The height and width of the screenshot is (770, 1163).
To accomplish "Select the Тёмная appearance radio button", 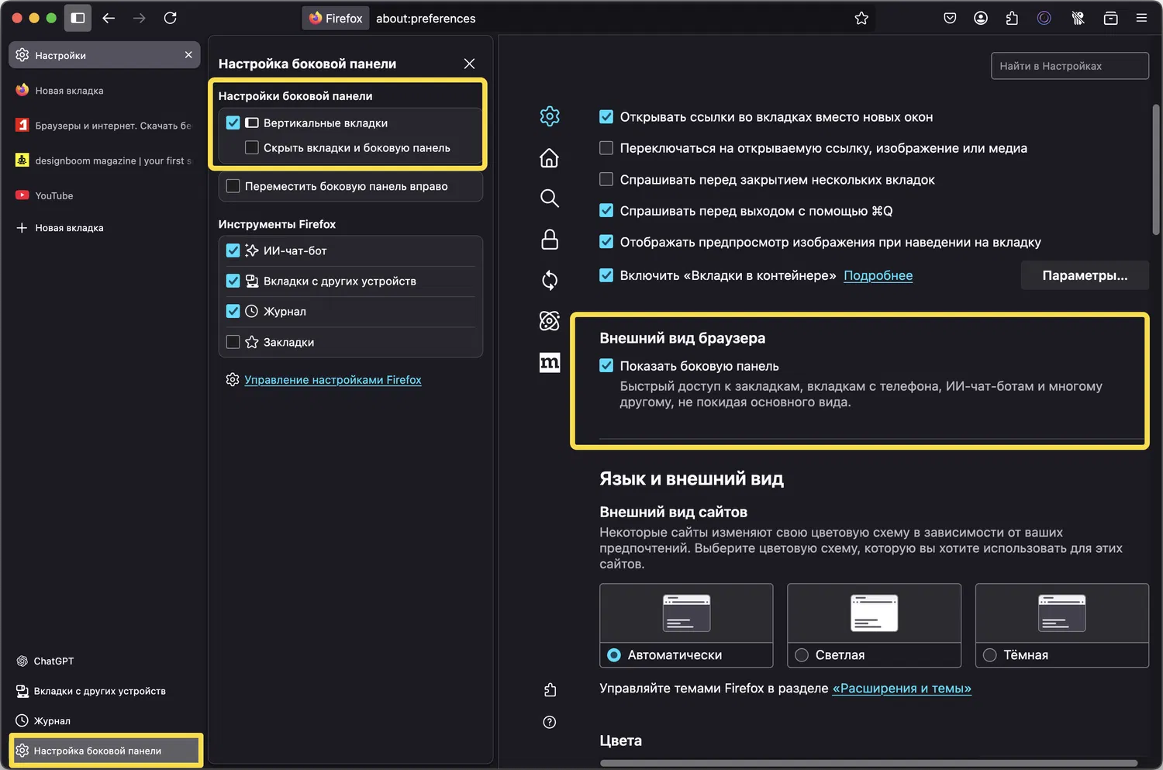I will (989, 654).
